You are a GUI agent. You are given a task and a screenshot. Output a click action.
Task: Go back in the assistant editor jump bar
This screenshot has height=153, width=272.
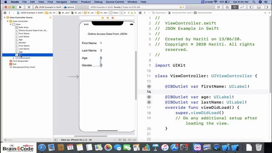pyautogui.click(x=144, y=13)
